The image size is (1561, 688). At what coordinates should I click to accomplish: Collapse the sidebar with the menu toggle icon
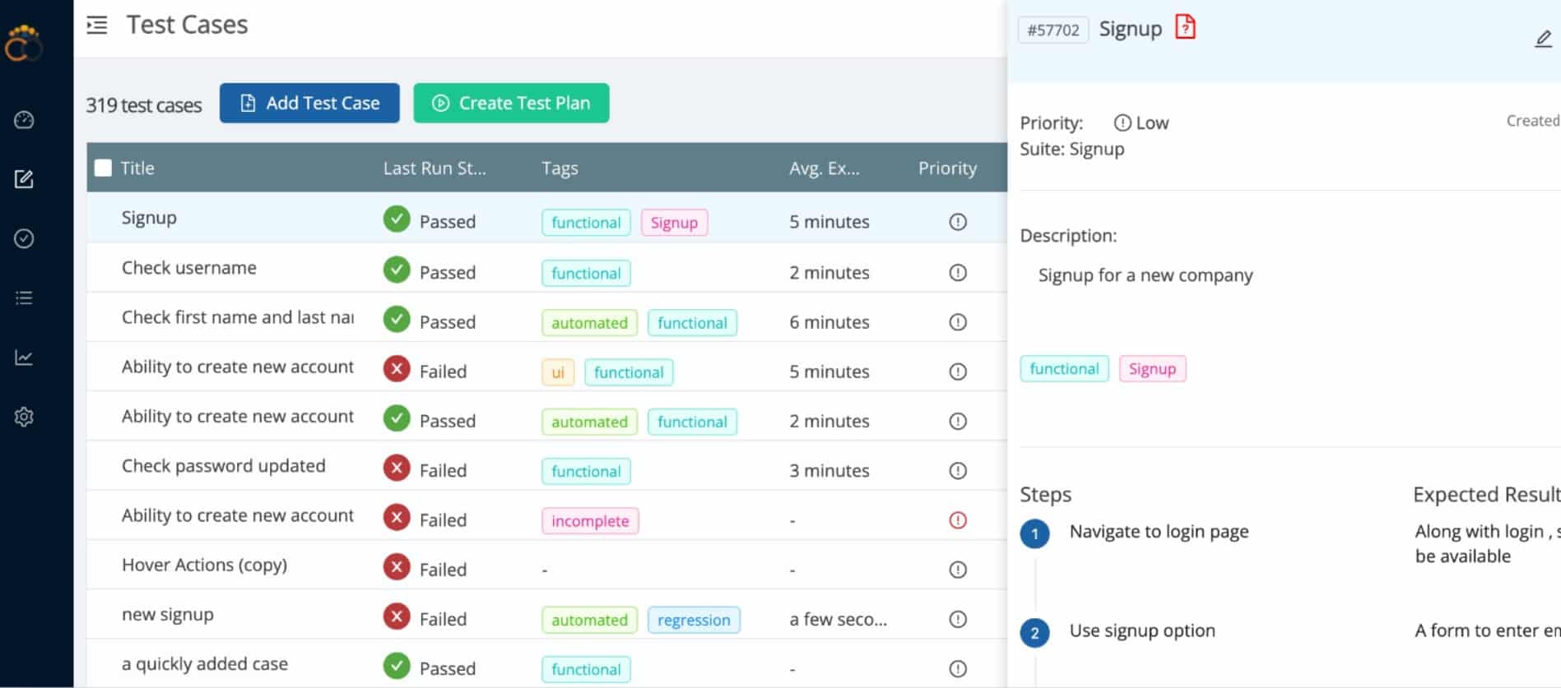[97, 25]
